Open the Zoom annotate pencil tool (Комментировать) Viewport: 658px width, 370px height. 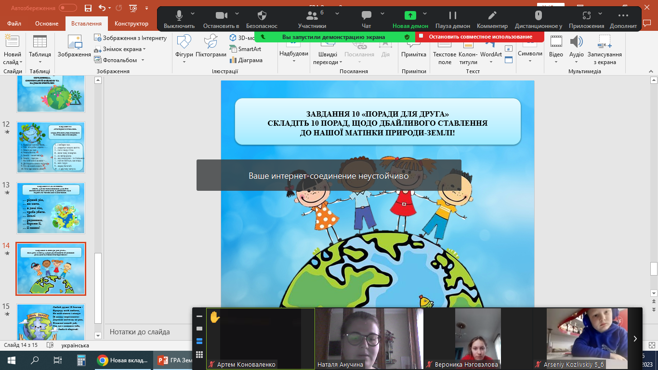(492, 19)
